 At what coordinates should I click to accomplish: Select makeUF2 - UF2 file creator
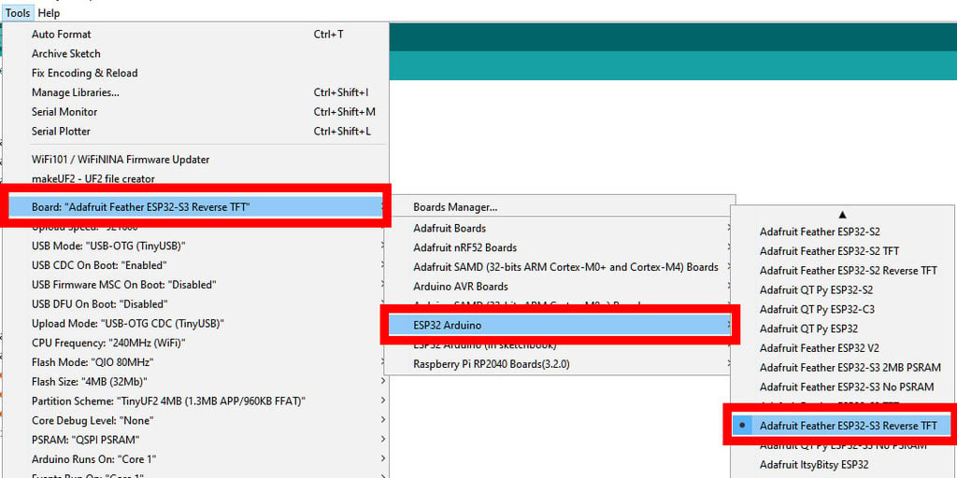click(x=195, y=179)
